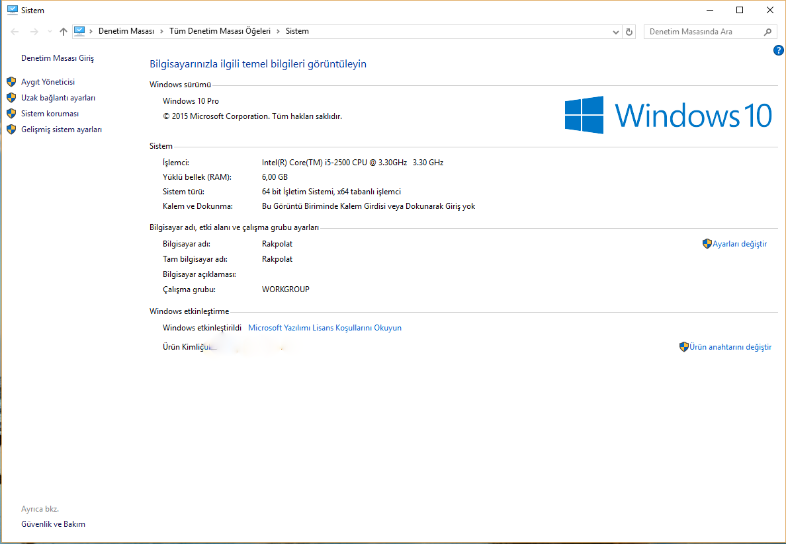This screenshot has width=786, height=544.
Task: Click the Denetim Masasında Ara search box
Action: (x=701, y=32)
